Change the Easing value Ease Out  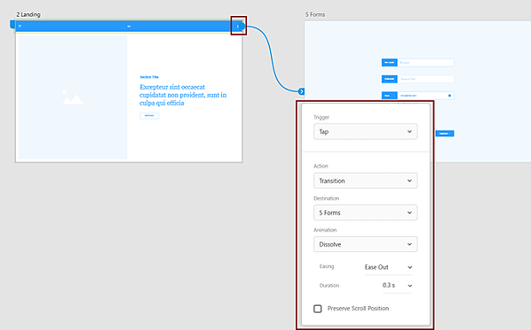pyautogui.click(x=388, y=267)
